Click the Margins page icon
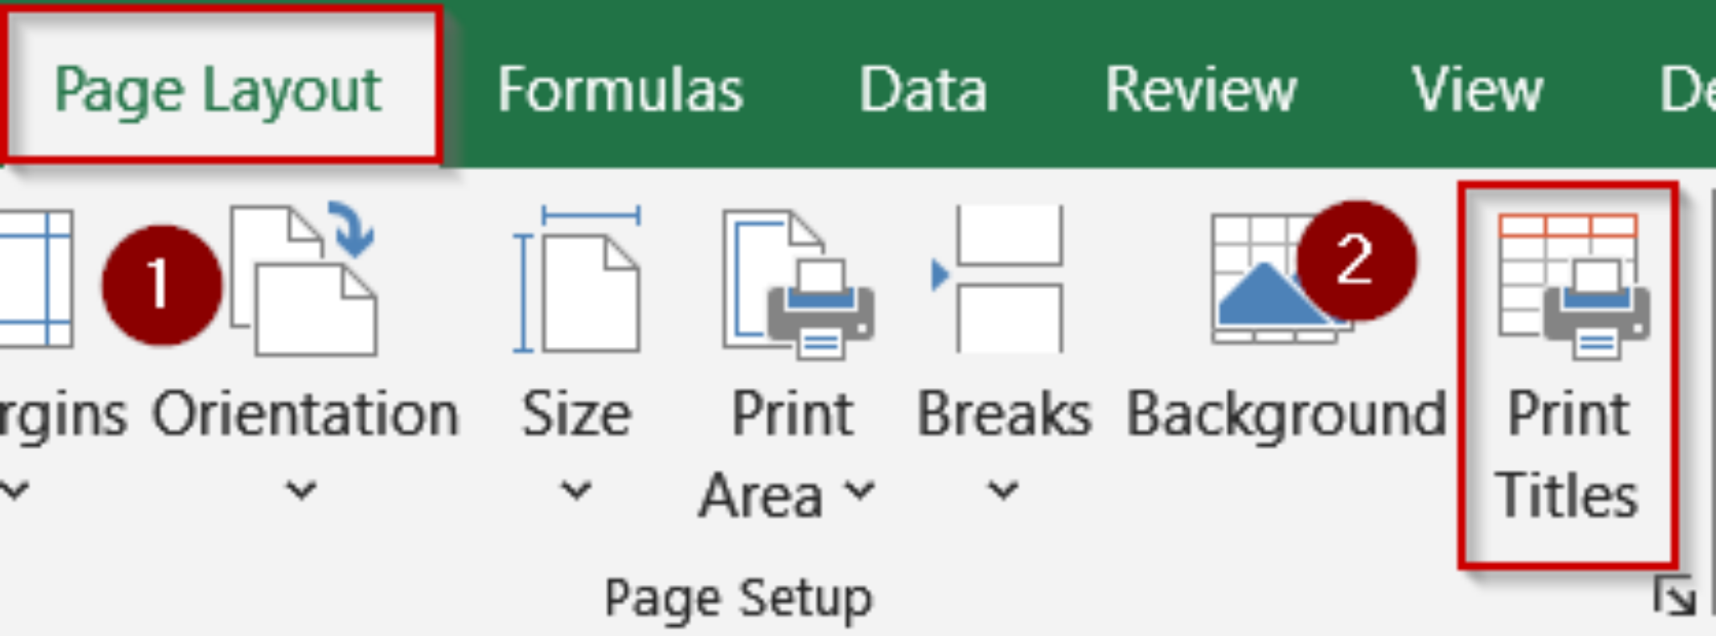The width and height of the screenshot is (1716, 636). [35, 278]
